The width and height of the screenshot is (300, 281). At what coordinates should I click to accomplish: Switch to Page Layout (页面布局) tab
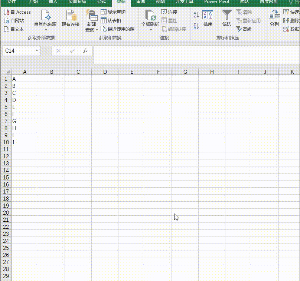[77, 2]
